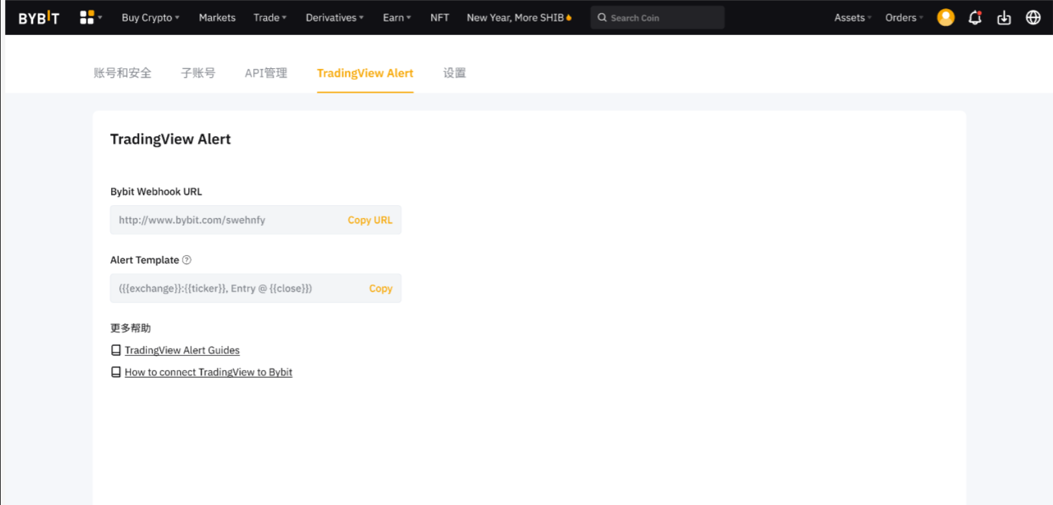Open the Earn dropdown menu

[x=397, y=18]
